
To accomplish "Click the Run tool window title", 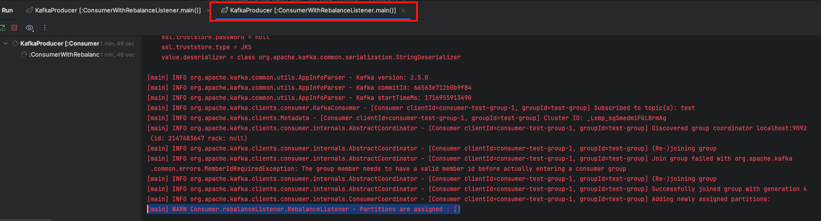I will [x=7, y=10].
